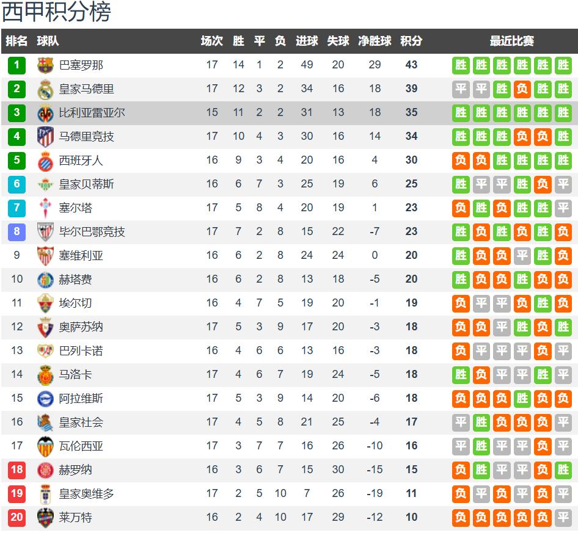This screenshot has width=578, height=533.
Task: Click the green rank 1 badge
Action: coord(16,65)
